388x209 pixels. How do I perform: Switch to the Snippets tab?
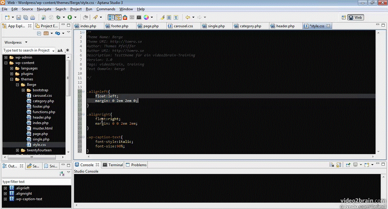50,166
